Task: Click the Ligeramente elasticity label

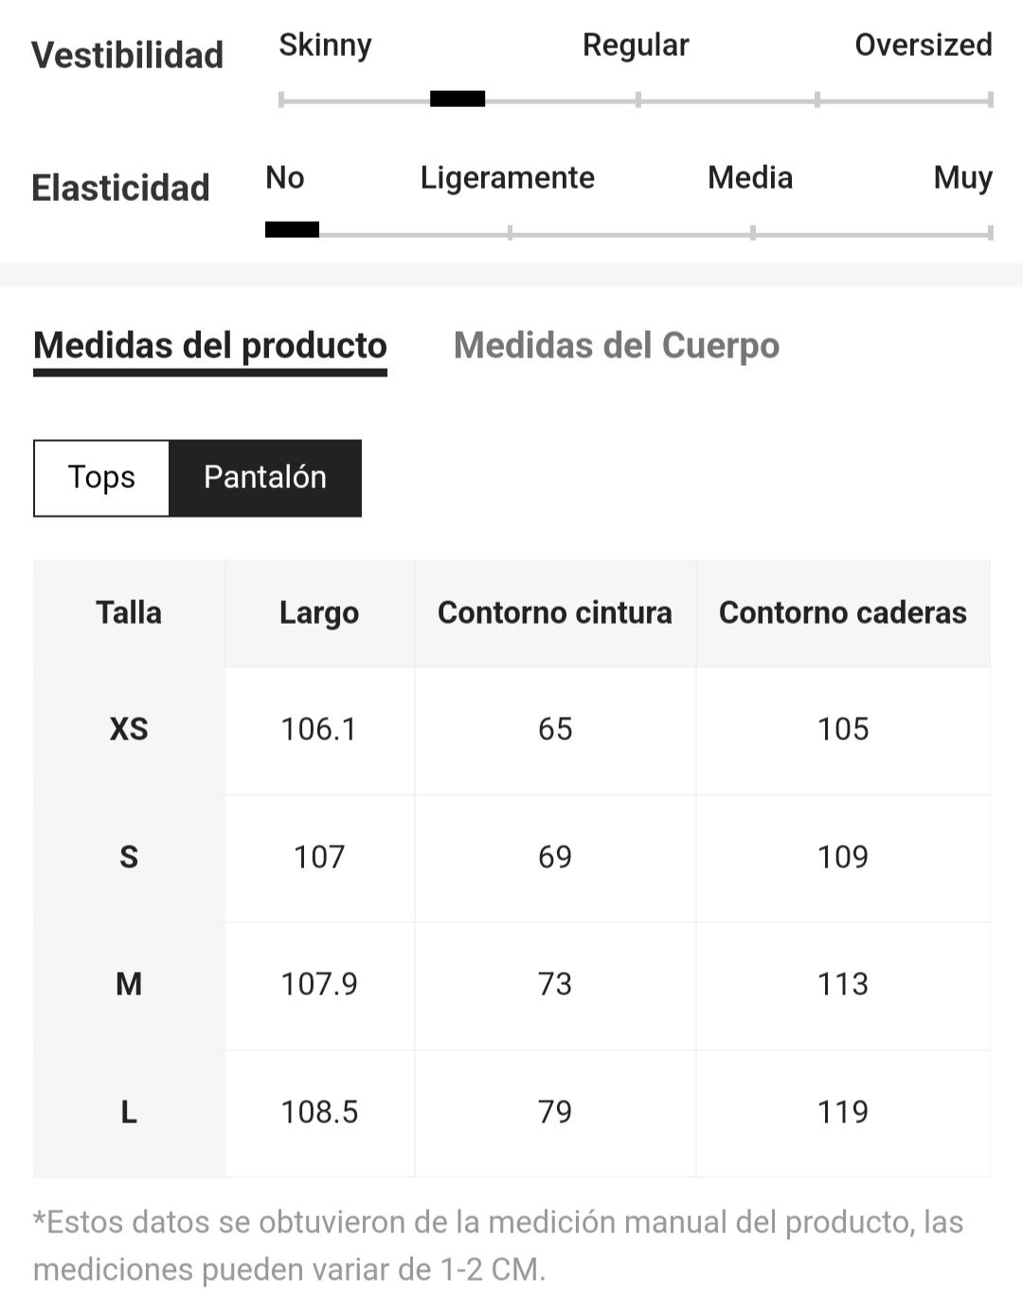Action: (508, 178)
